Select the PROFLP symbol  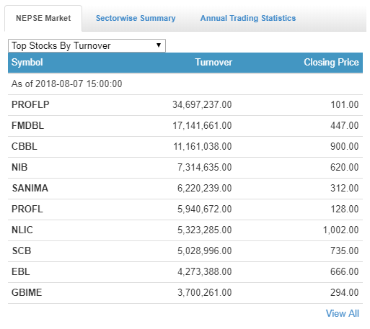point(30,104)
